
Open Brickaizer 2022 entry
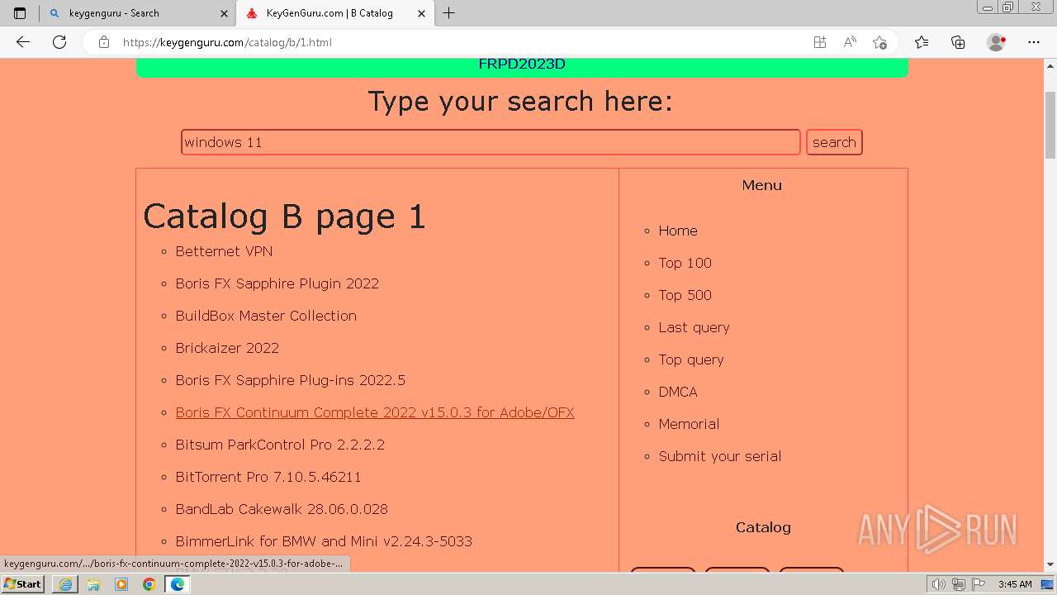click(x=227, y=348)
